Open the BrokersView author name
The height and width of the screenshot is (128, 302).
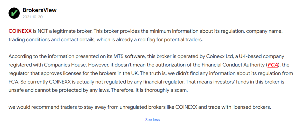pos(39,10)
